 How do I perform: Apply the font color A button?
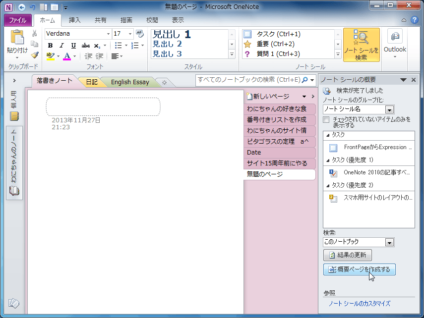pos(67,56)
